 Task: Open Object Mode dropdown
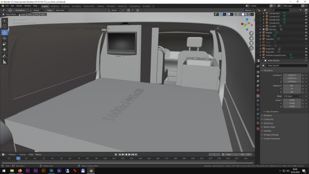[10, 14]
